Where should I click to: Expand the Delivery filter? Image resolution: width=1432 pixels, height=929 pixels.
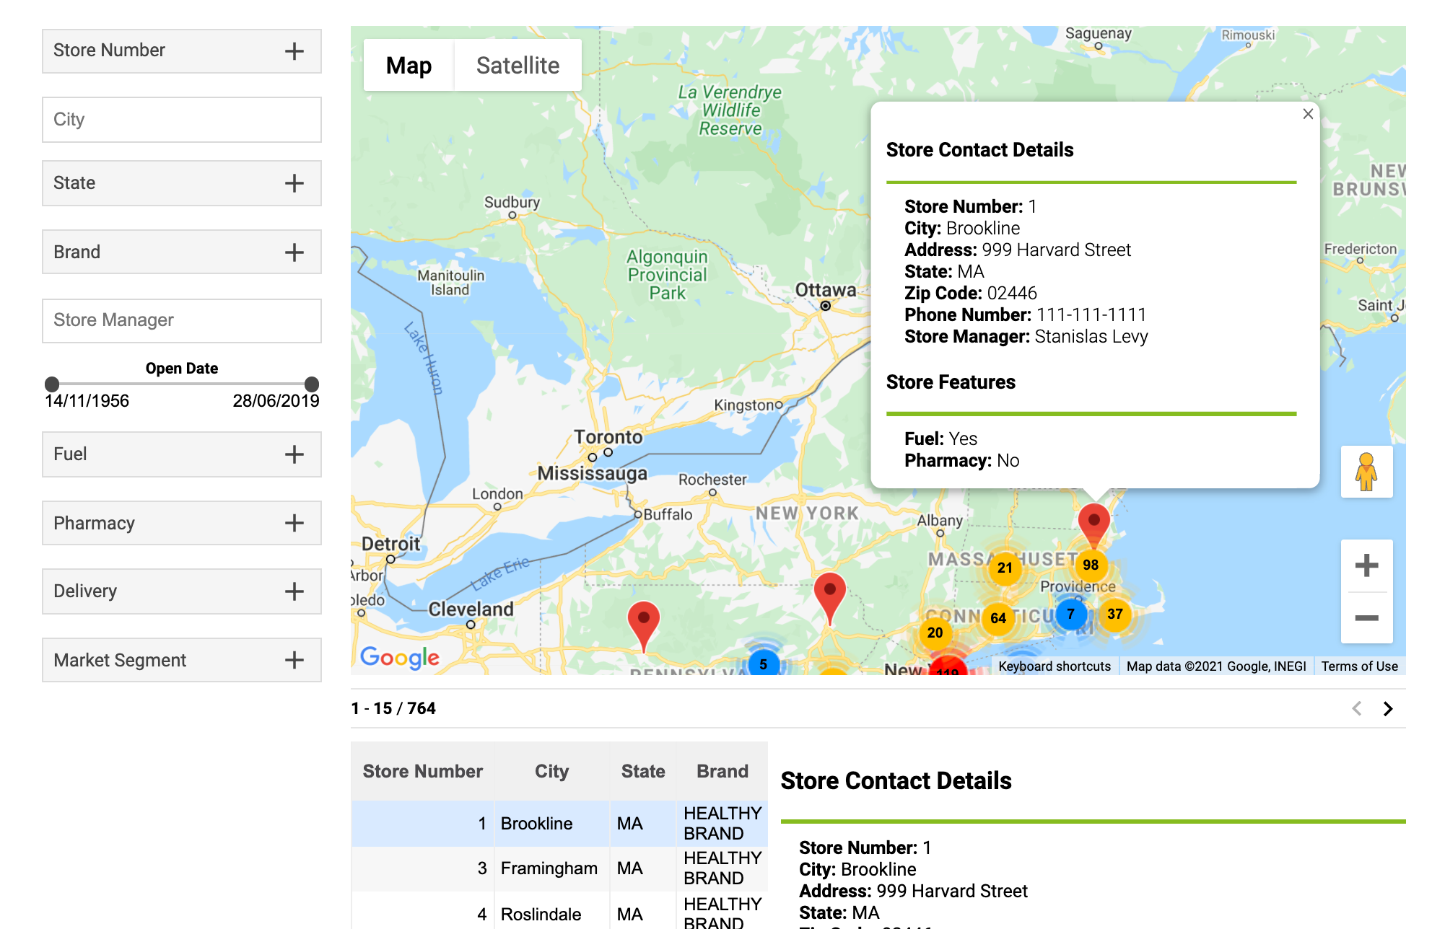(x=182, y=591)
